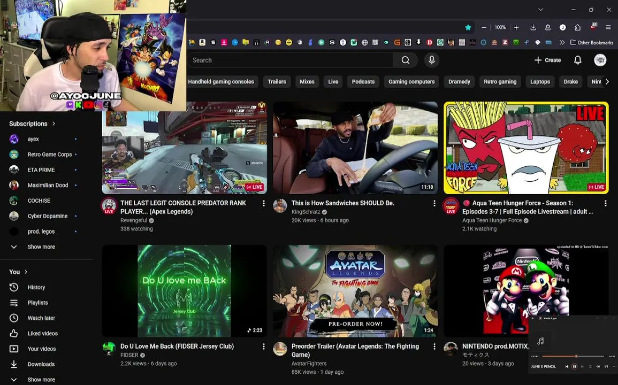The image size is (618, 385).
Task: Select the Mixes chip
Action: tap(307, 82)
